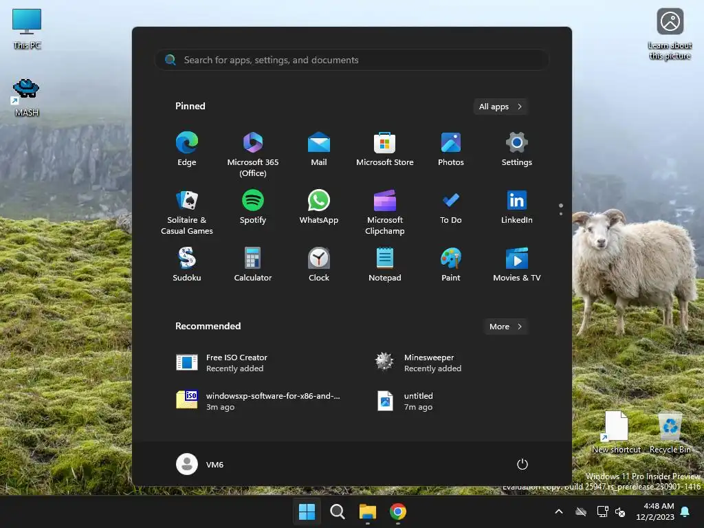Launch Solitaire & Casual Games
Image resolution: width=704 pixels, height=528 pixels.
click(x=187, y=212)
